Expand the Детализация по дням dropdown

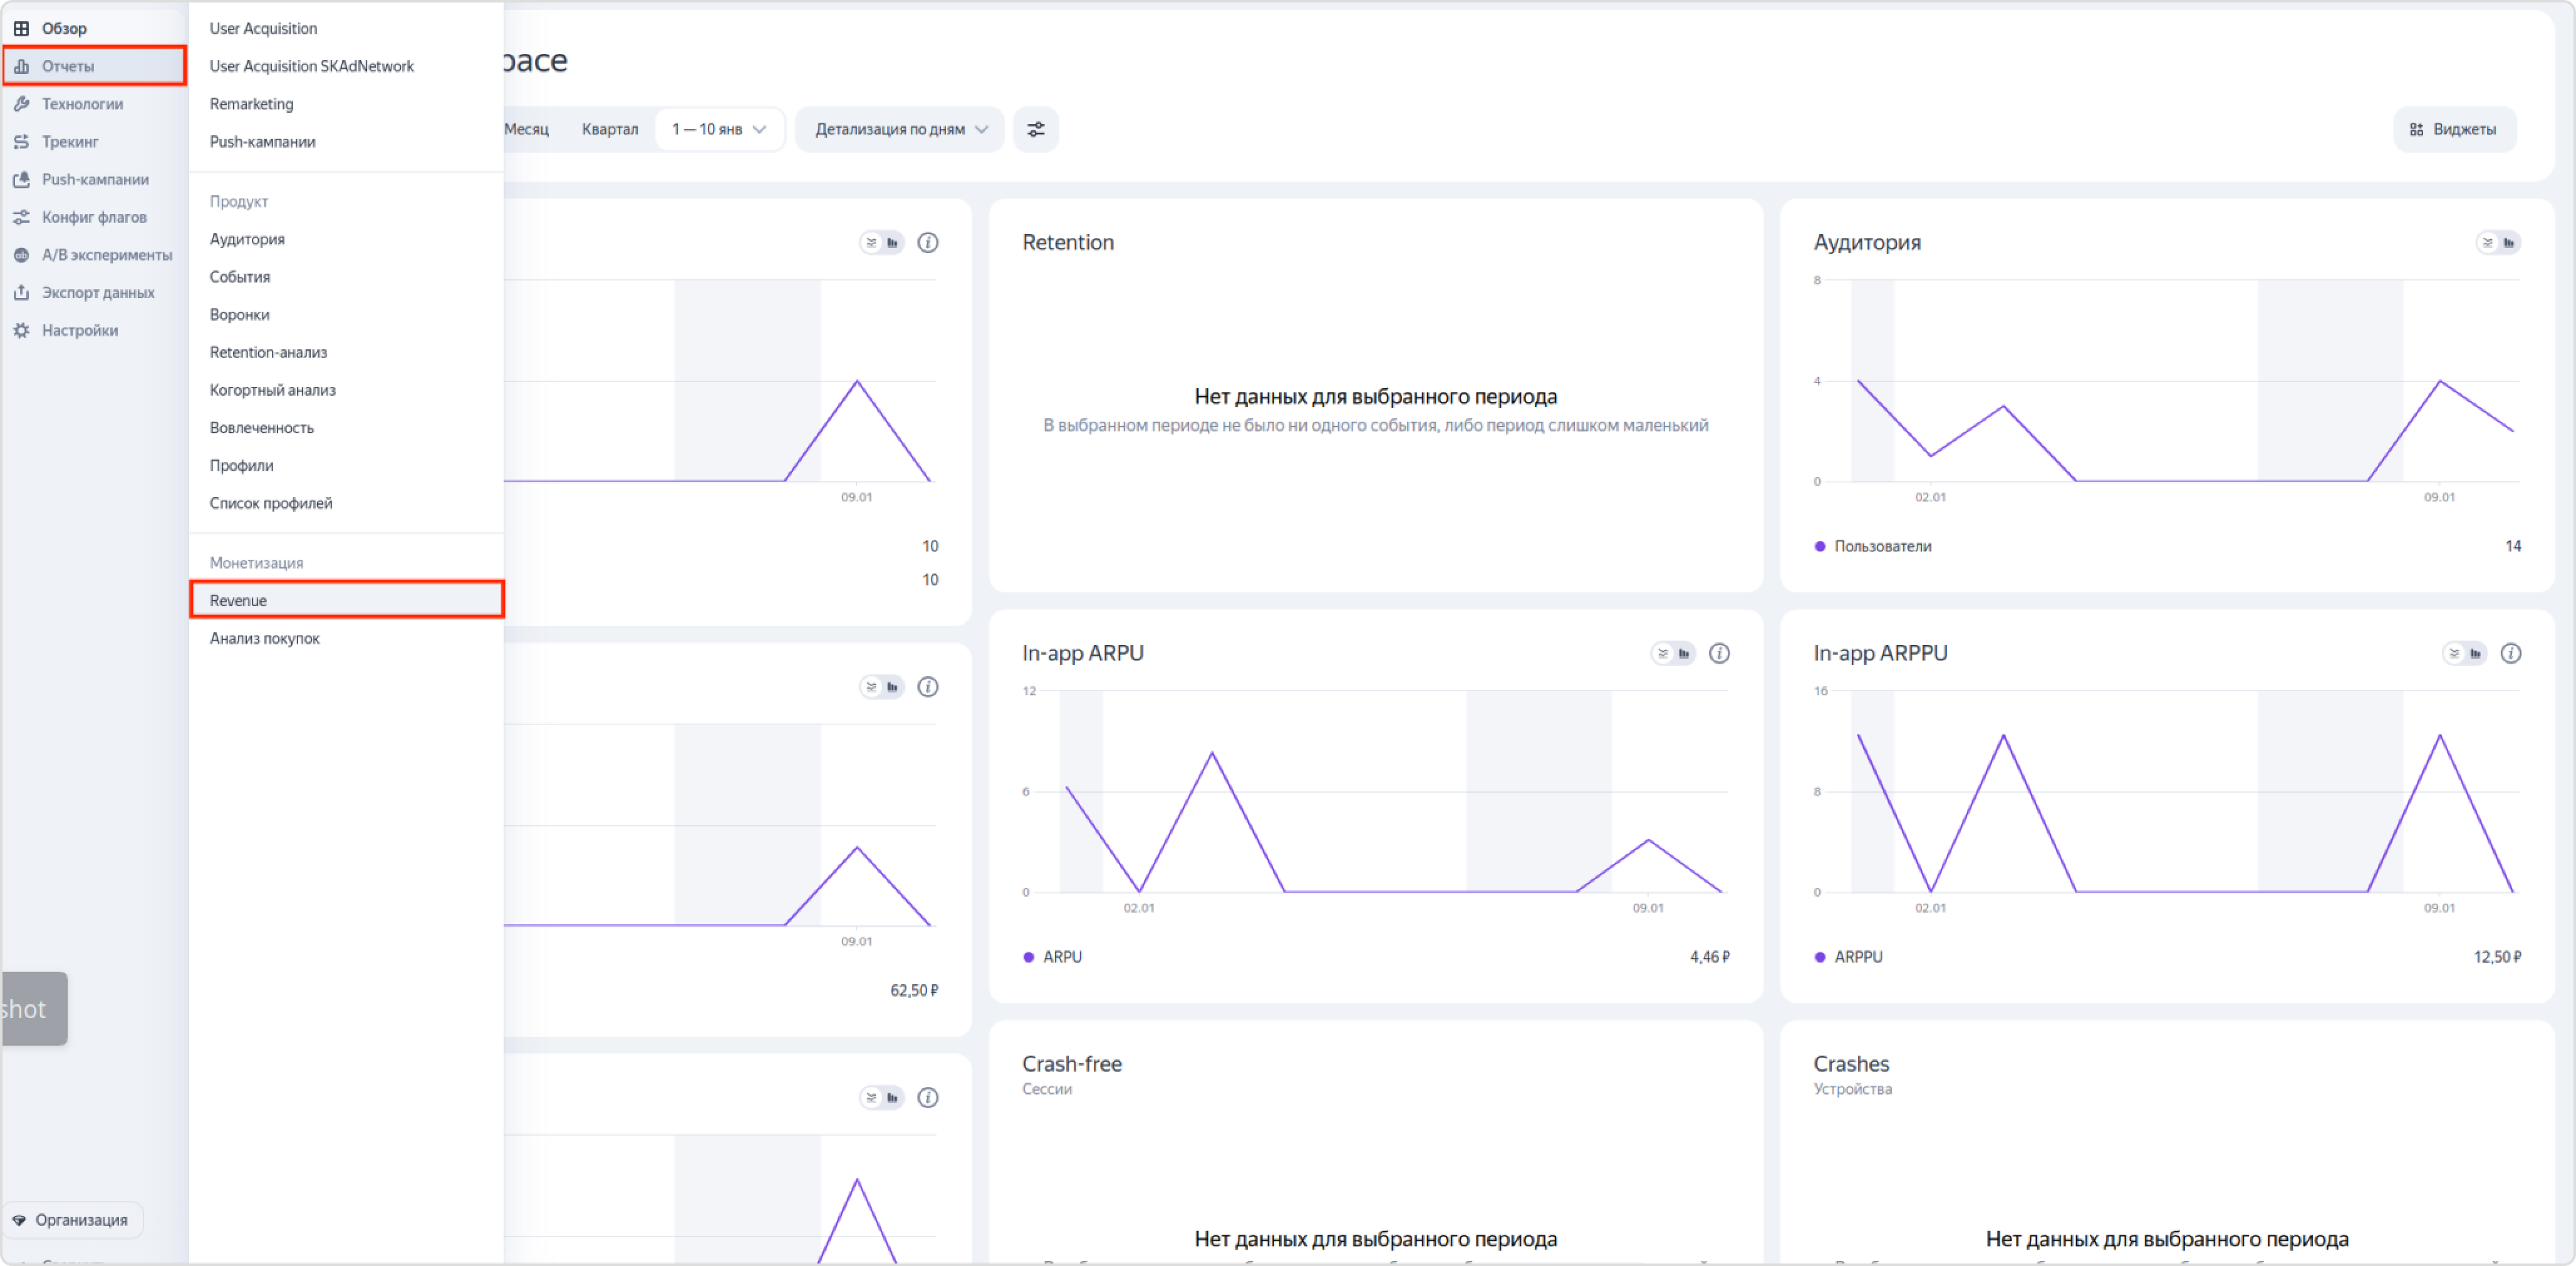(x=900, y=130)
